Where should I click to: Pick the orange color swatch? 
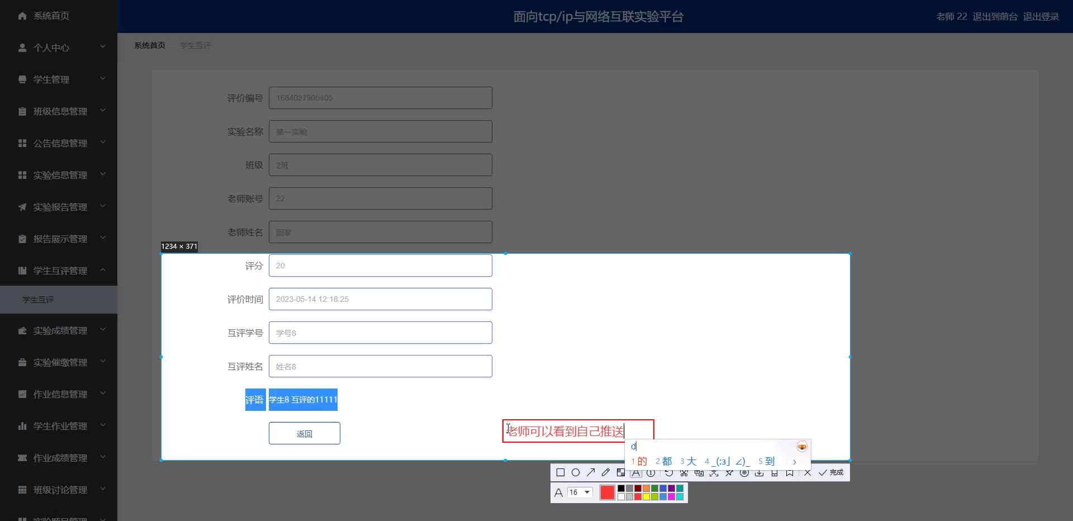tap(646, 489)
